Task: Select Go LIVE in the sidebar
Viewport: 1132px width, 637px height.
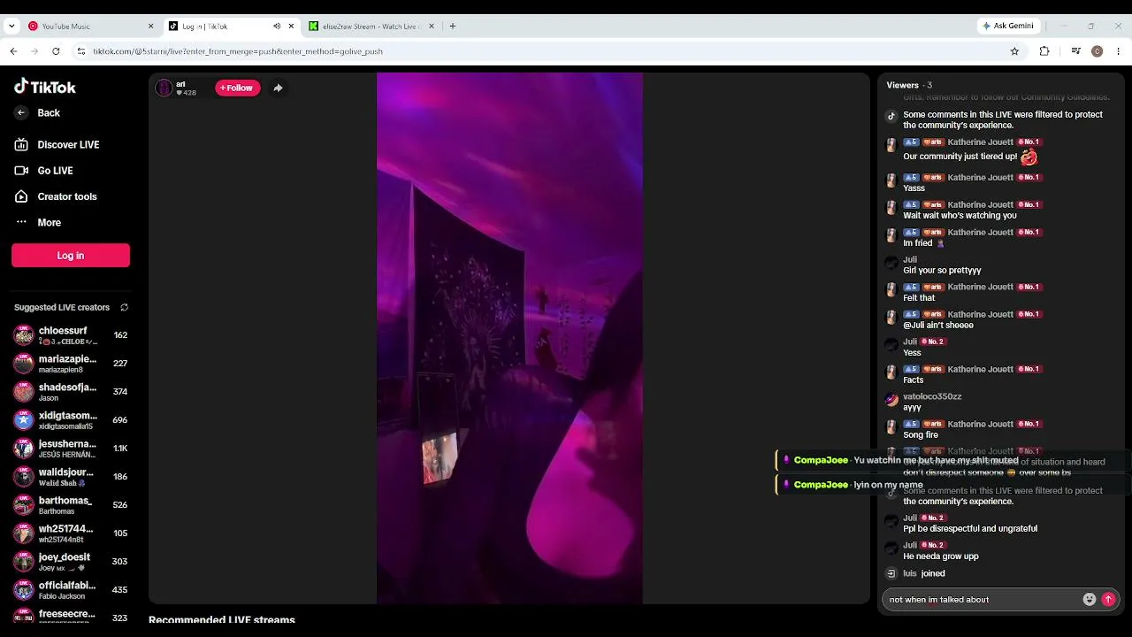Action: (55, 171)
